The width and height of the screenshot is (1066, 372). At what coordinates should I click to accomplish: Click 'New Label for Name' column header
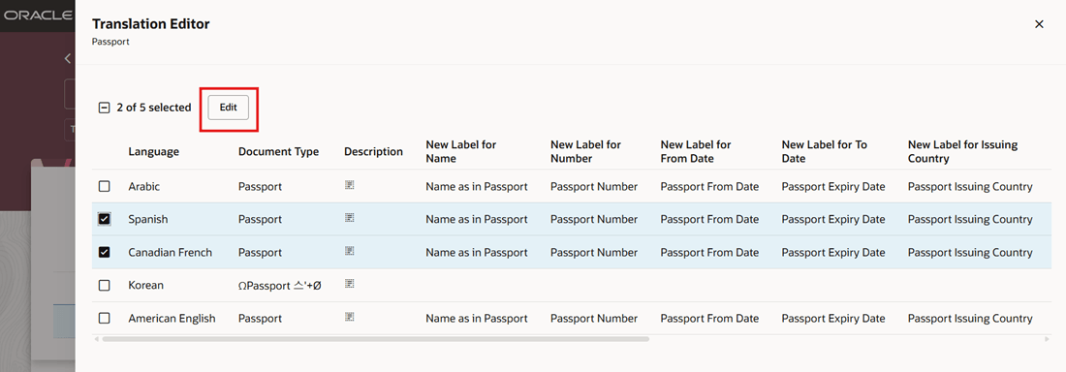click(461, 152)
